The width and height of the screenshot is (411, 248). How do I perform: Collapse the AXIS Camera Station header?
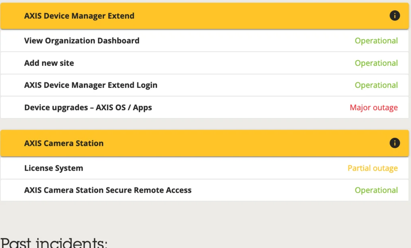point(204,143)
